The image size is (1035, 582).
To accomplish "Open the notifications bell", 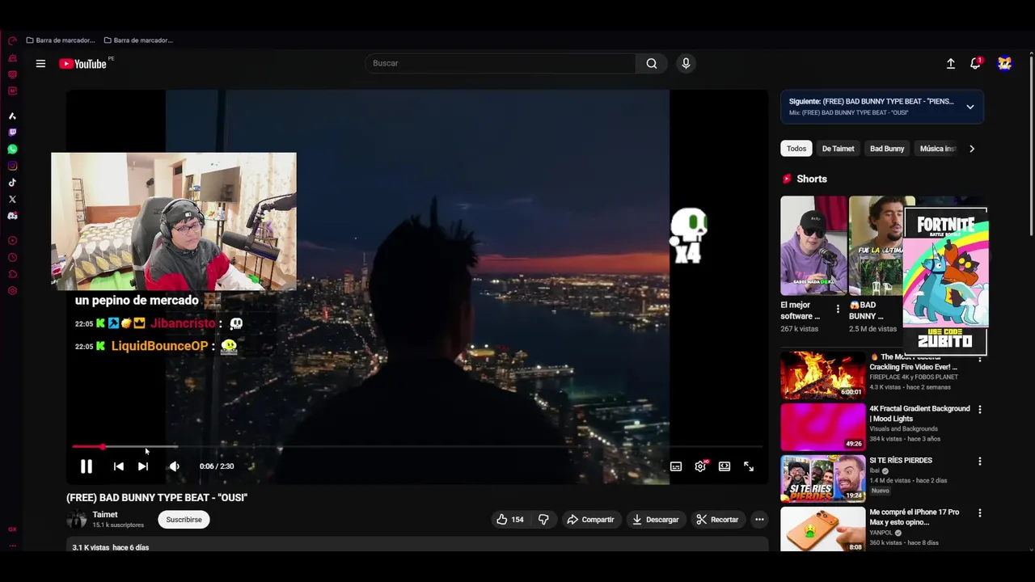I will tap(976, 64).
